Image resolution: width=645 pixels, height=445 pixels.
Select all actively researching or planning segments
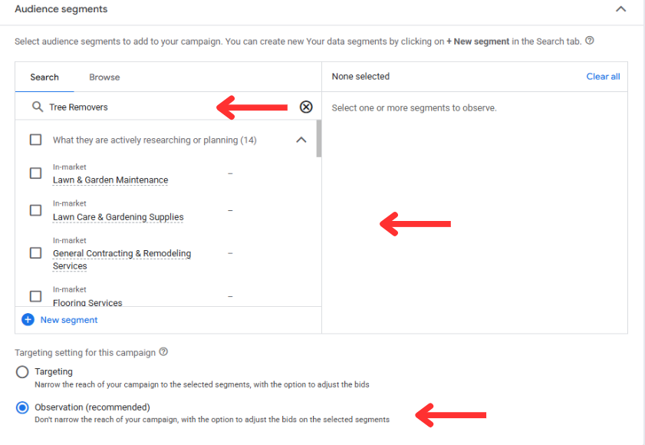[35, 140]
